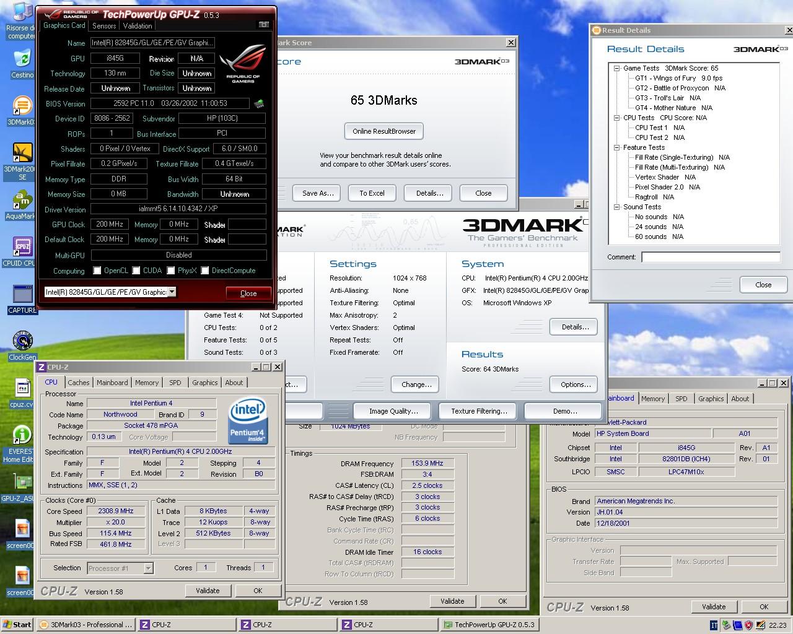Open the GPU selection dropdown in GPU-Z
Viewport: 793px width, 634px height.
(x=172, y=292)
